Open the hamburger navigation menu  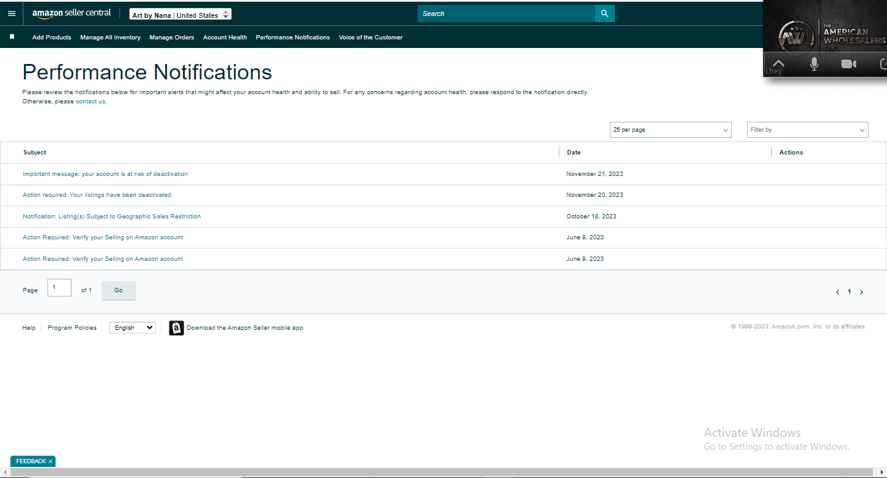tap(12, 14)
